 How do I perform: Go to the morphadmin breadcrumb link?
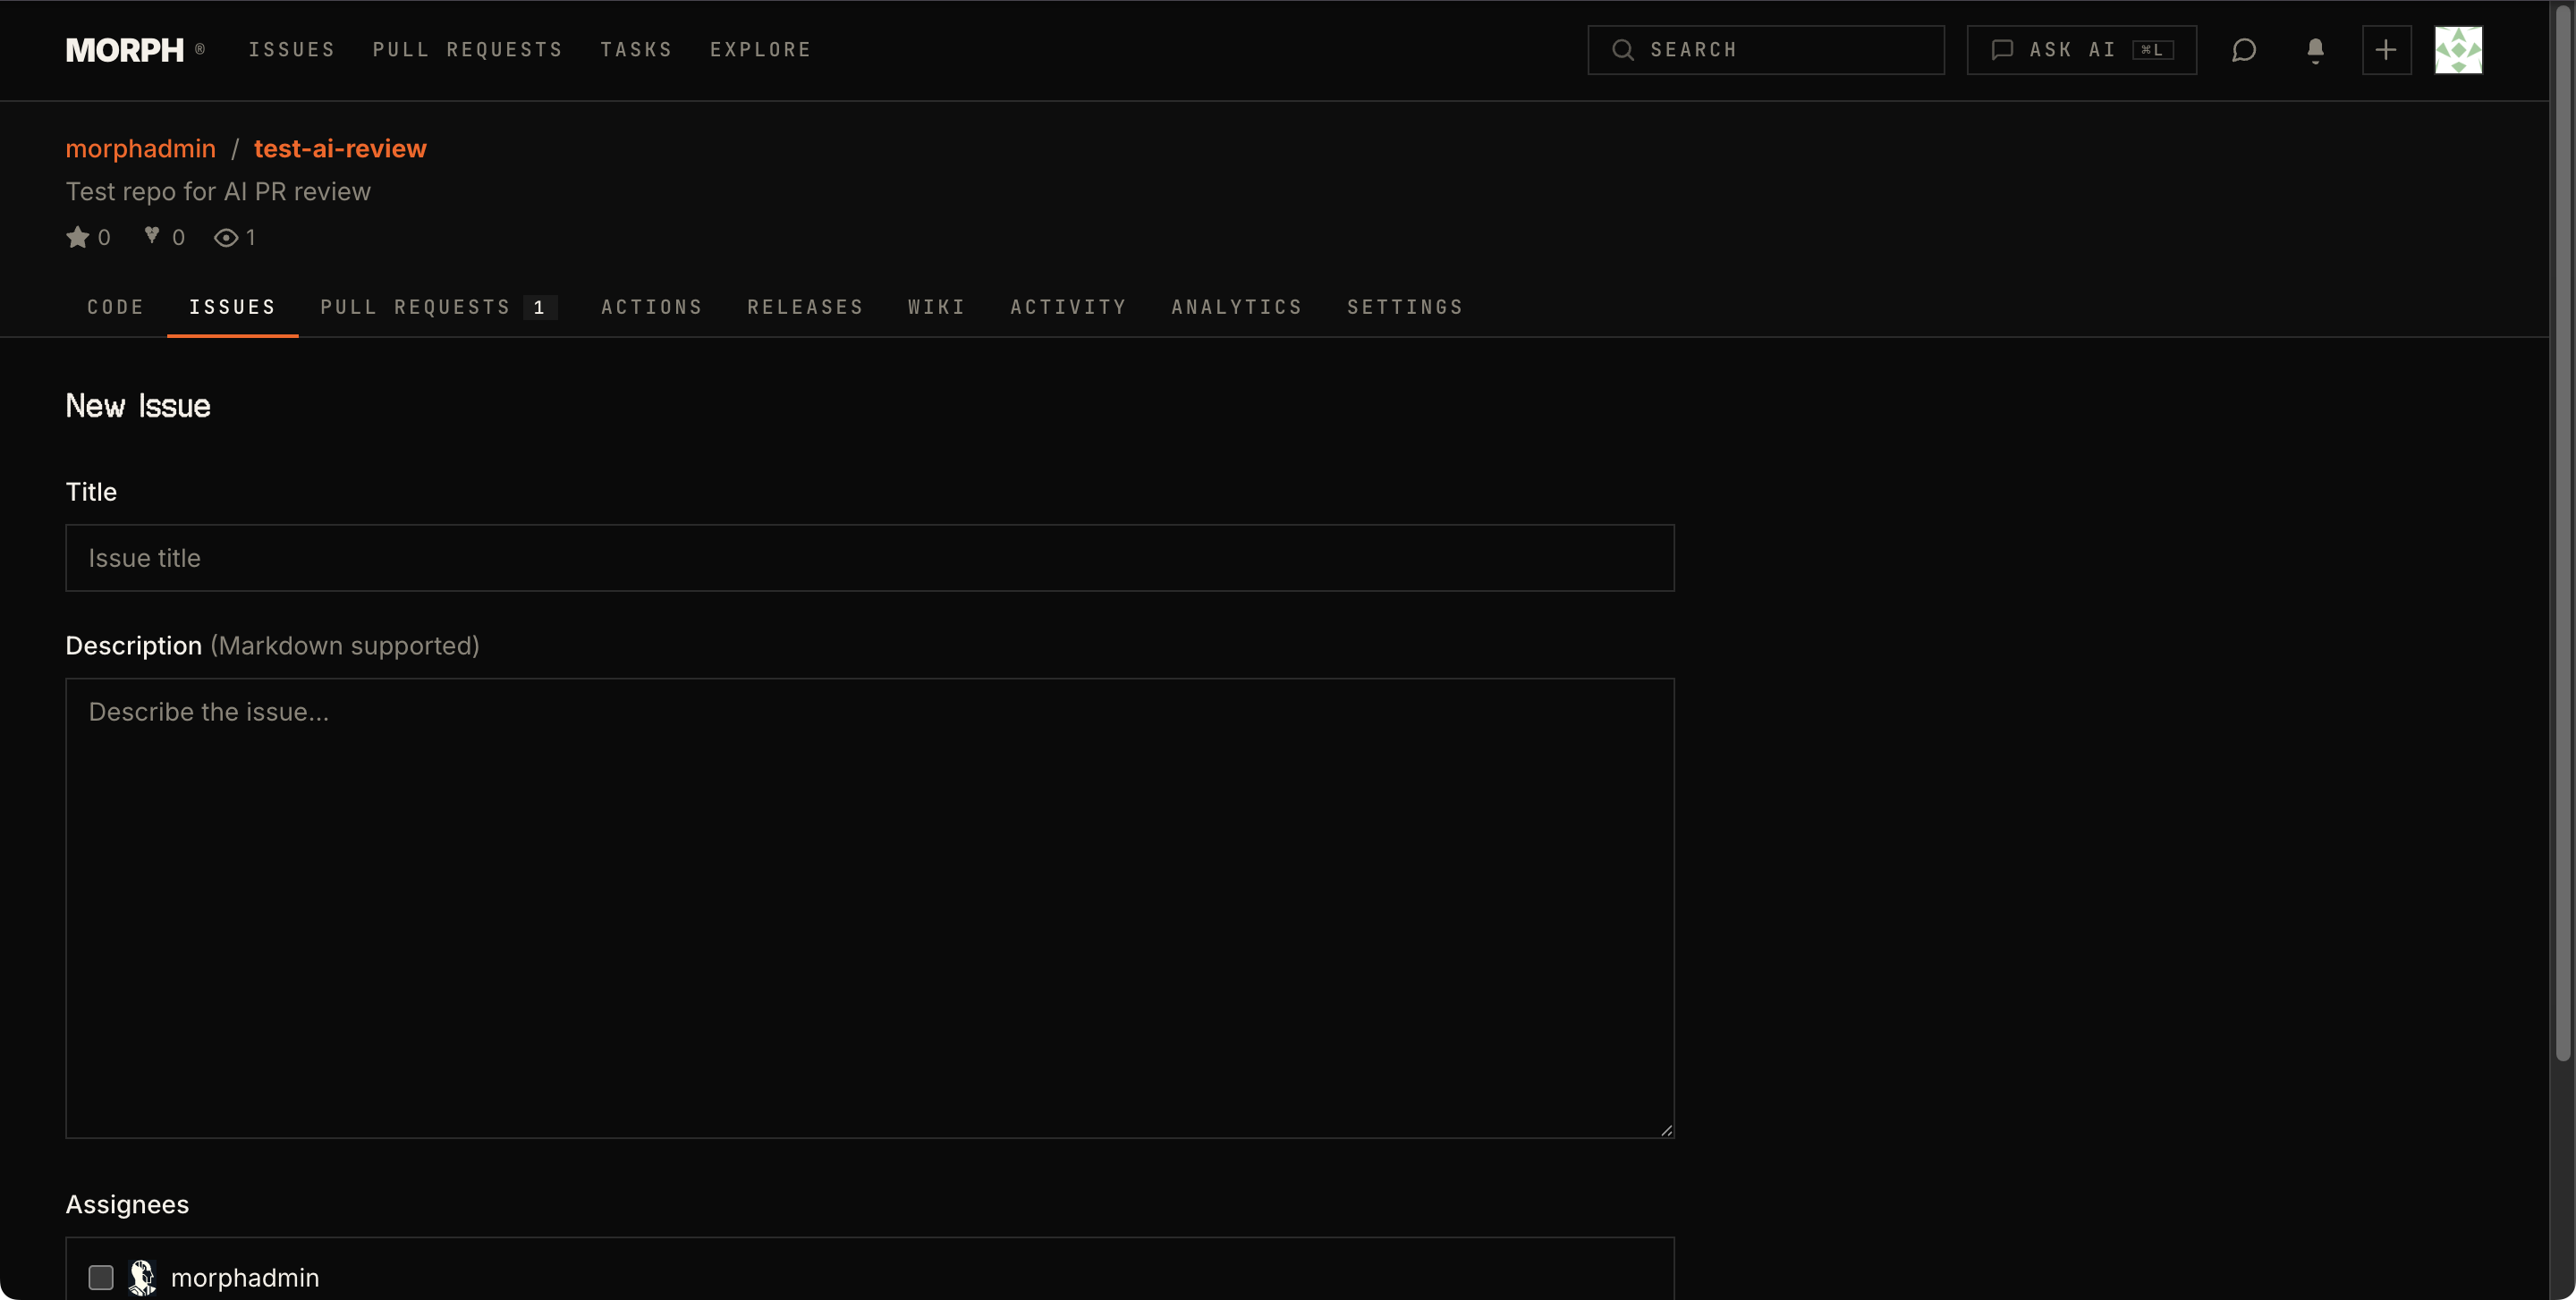tap(140, 148)
